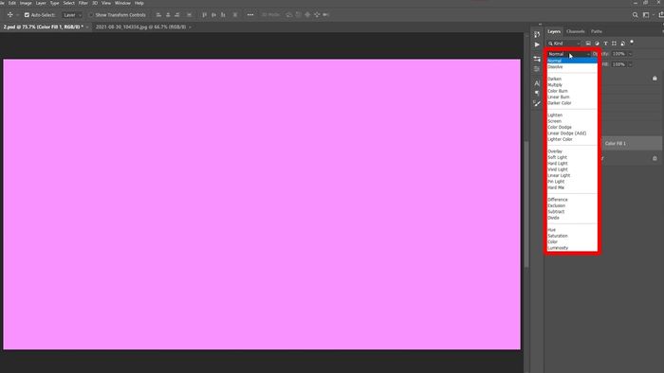Click the Normal blend mode dropdown box

568,54
